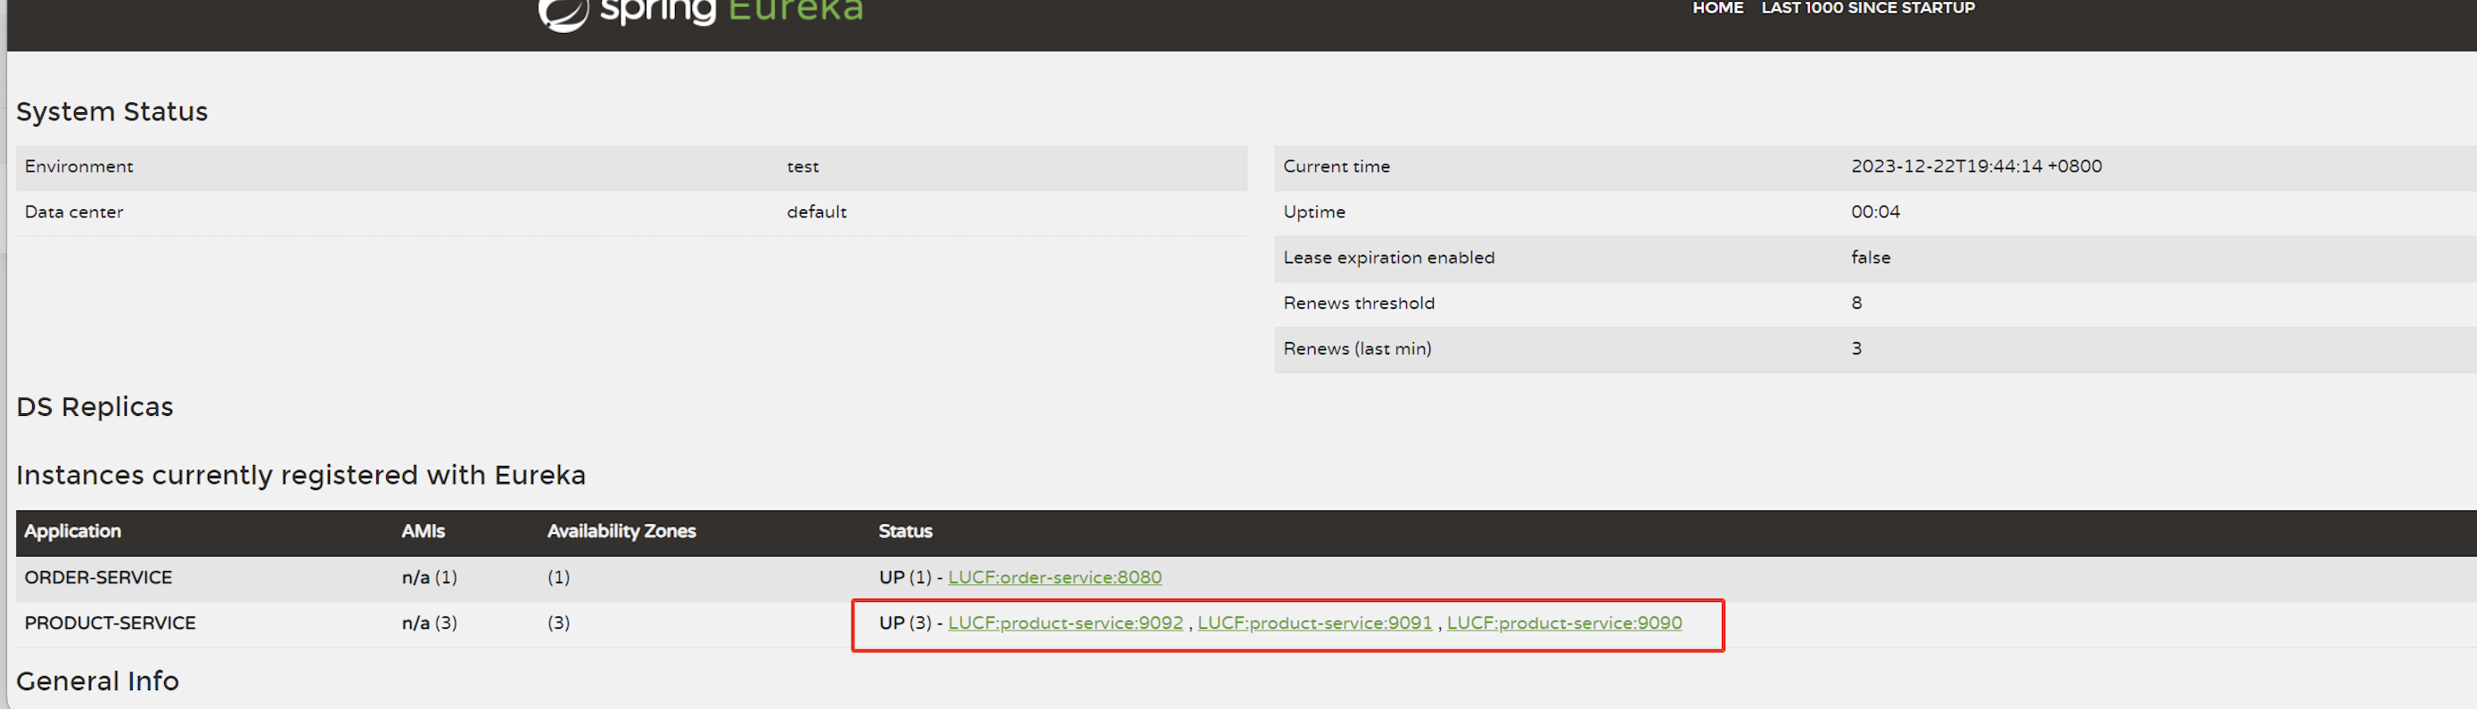
Task: Click the AMIs column header
Action: point(424,531)
